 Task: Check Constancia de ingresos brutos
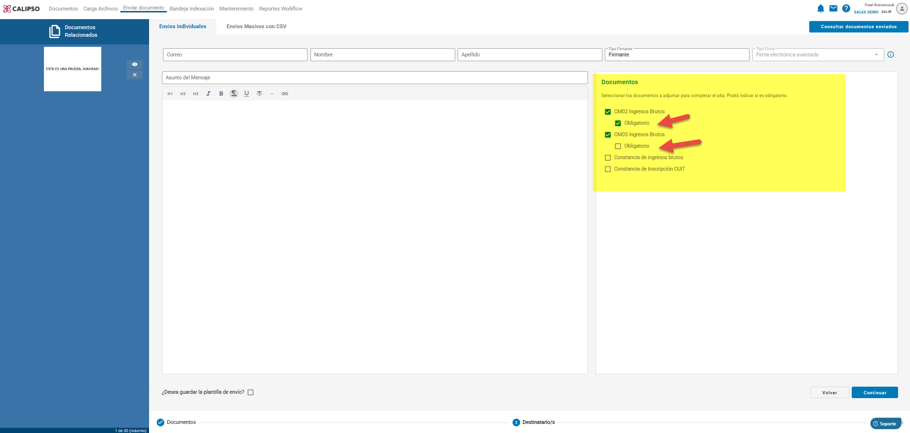(x=608, y=158)
